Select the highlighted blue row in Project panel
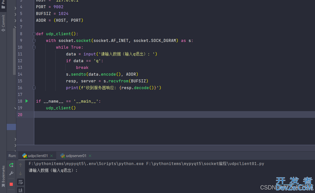The width and height of the screenshot is (315, 193). point(11,127)
